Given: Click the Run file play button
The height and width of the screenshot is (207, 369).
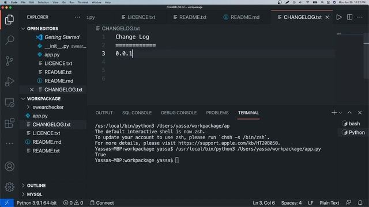Looking at the screenshot, I should (x=339, y=17).
